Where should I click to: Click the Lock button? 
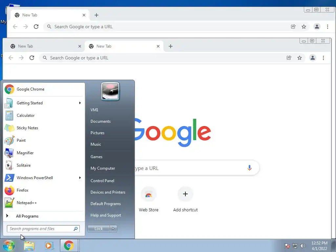pyautogui.click(x=99, y=229)
